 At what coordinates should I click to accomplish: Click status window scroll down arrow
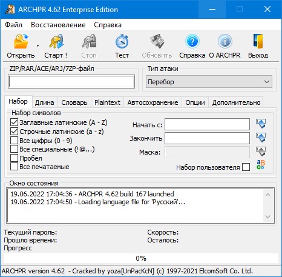point(268,217)
